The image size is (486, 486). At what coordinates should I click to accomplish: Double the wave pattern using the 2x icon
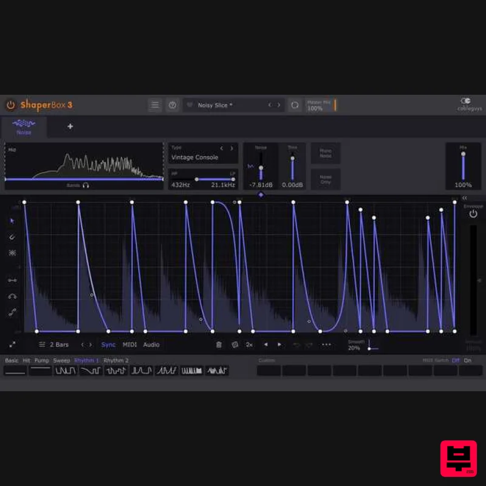point(249,344)
